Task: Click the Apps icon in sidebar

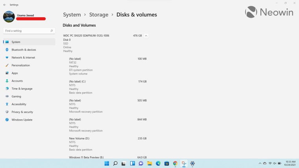Action: [x=7, y=73]
